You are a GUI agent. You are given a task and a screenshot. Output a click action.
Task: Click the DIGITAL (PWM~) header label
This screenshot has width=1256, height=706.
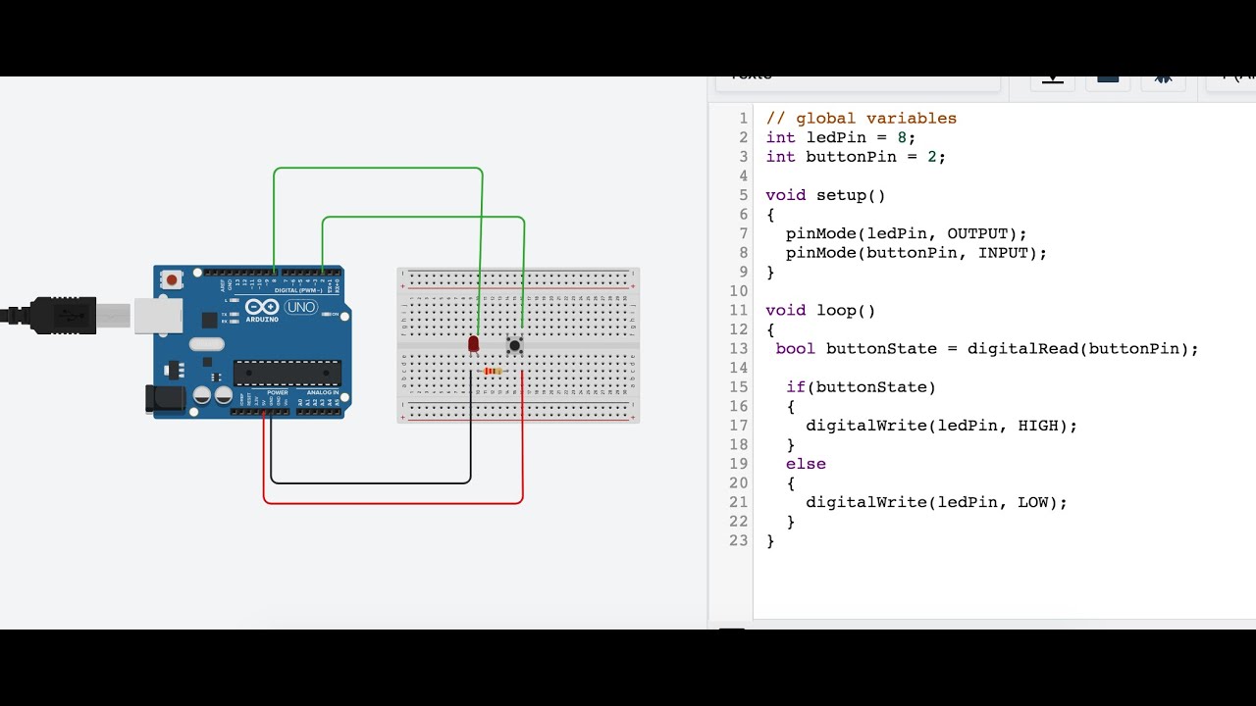pyautogui.click(x=299, y=290)
